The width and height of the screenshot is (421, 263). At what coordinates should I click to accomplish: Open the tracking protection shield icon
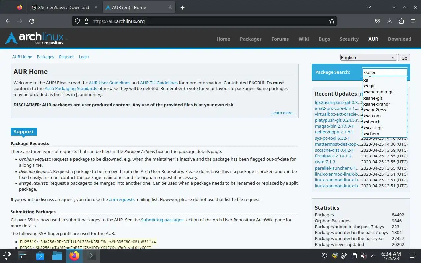point(77,21)
